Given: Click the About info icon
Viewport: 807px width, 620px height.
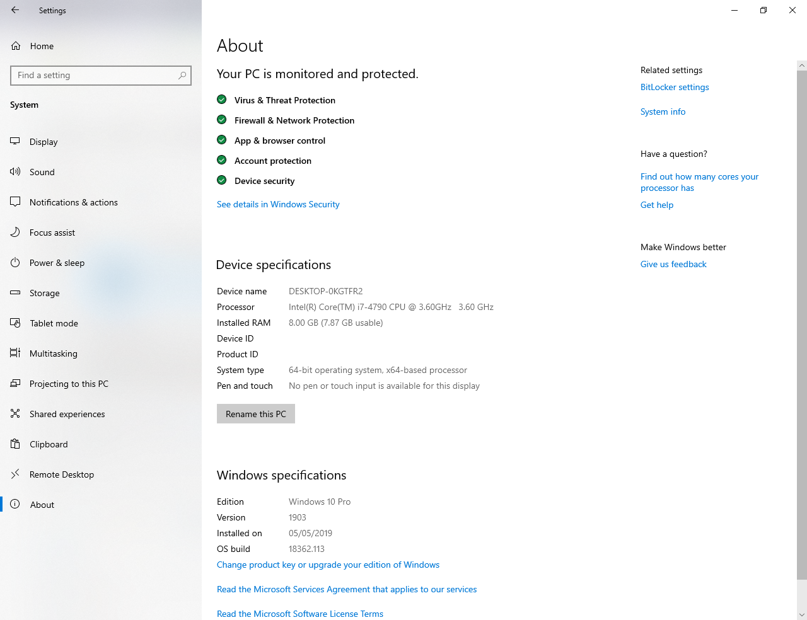Looking at the screenshot, I should click(15, 505).
